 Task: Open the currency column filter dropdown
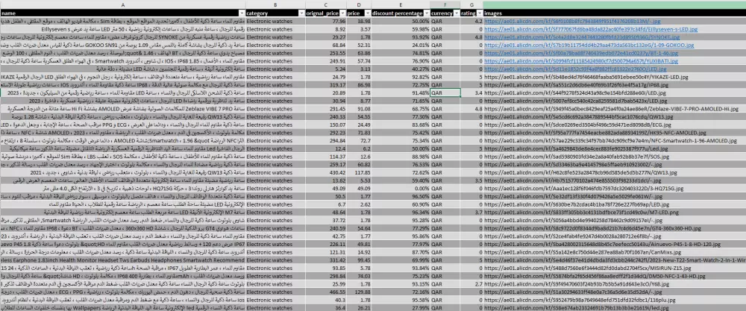pyautogui.click(x=457, y=13)
